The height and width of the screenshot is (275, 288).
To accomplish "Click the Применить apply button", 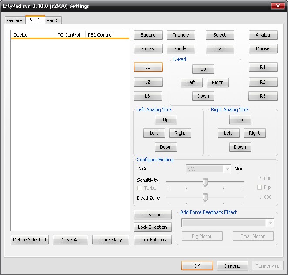I will (x=268, y=266).
